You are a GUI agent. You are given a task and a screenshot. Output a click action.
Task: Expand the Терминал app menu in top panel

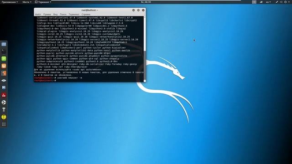click(x=43, y=2)
